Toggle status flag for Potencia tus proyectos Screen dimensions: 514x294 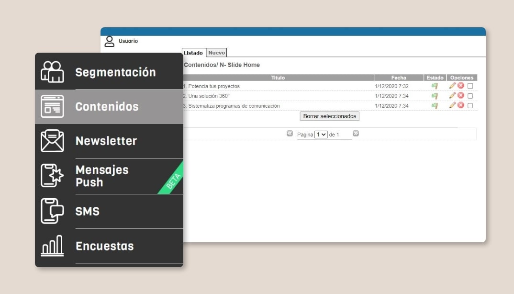[435, 86]
